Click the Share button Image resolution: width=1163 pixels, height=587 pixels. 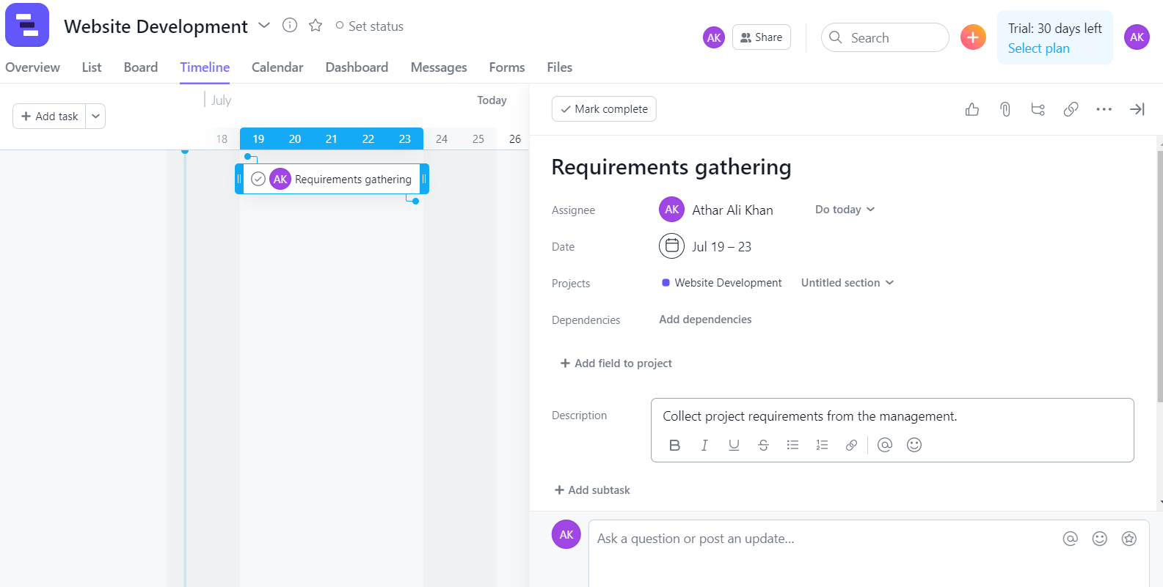762,37
